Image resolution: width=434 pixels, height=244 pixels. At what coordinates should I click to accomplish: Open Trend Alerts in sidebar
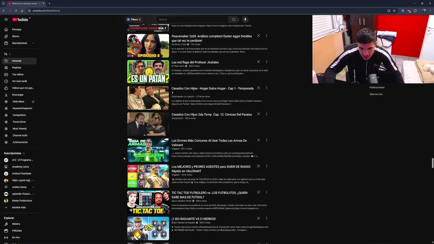point(19,122)
